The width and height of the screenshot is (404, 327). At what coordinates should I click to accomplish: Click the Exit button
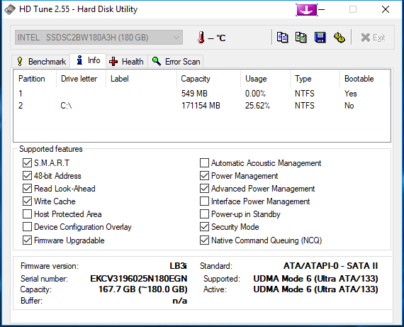click(x=373, y=38)
